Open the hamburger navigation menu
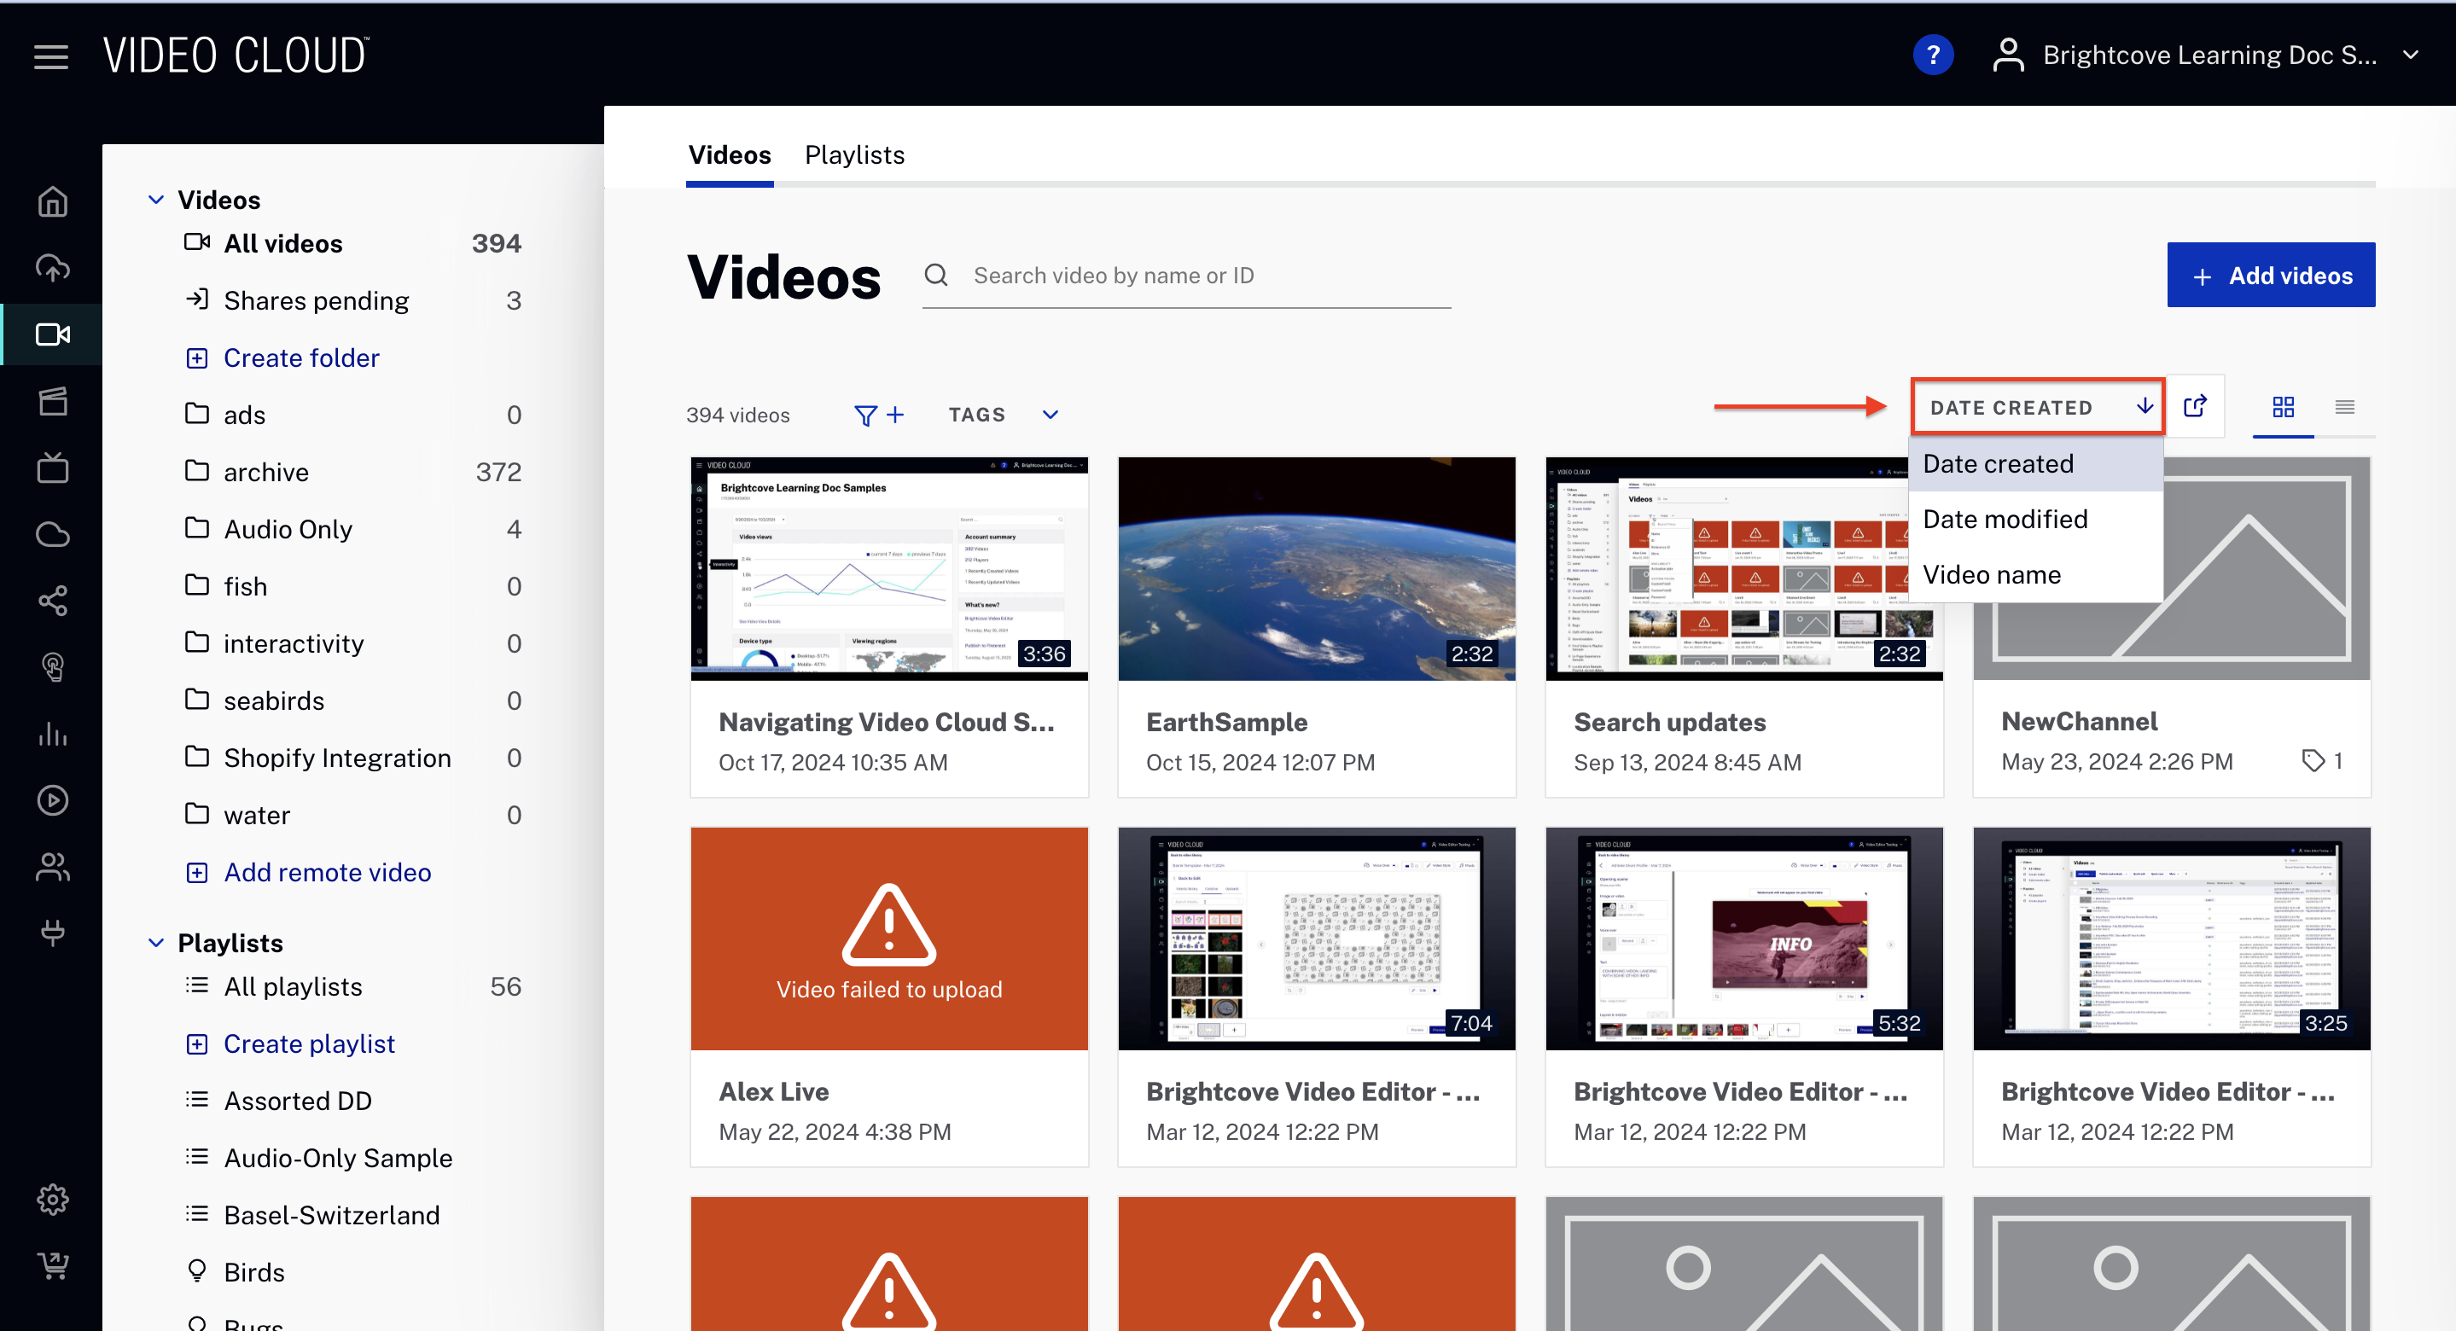2456x1331 pixels. point(50,56)
